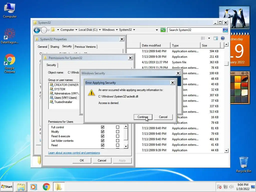The image size is (256, 192).
Task: Toggle Deny checkbox for Read & execute
Action: [117, 136]
